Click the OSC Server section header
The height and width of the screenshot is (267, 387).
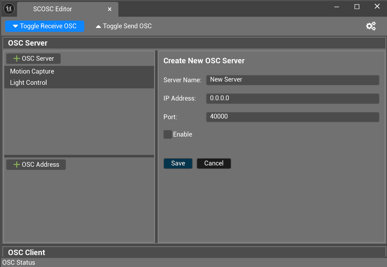point(194,43)
